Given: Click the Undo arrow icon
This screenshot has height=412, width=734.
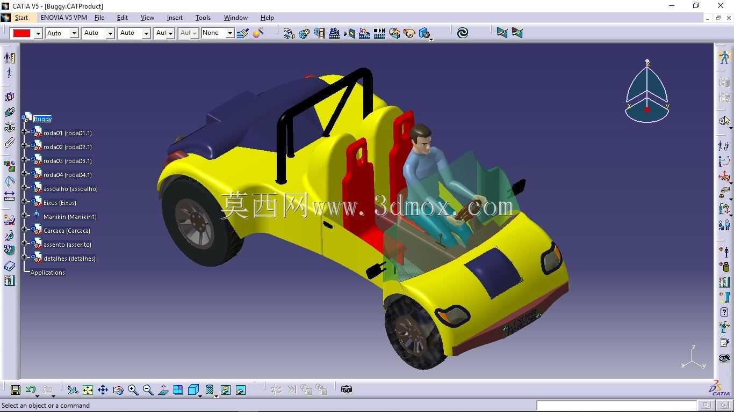Looking at the screenshot, I should pos(31,390).
